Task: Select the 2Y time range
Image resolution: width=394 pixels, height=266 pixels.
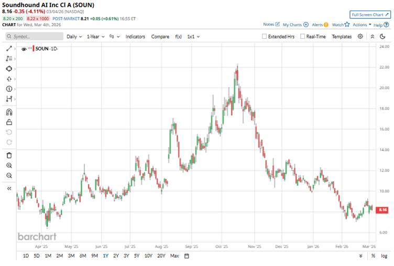Action: (116, 256)
